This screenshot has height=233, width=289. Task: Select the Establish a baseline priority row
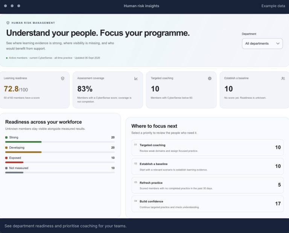208,166
